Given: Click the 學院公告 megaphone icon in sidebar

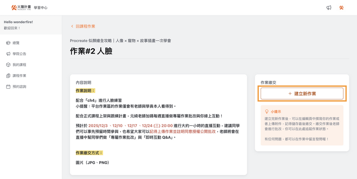Looking at the screenshot, I should click(8, 54).
